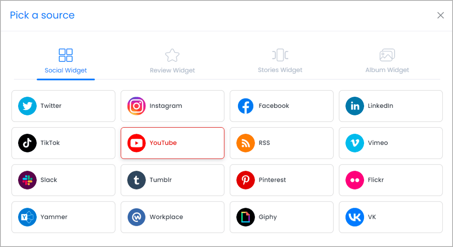
Task: Select the Vimeo logo icon
Action: pos(354,143)
